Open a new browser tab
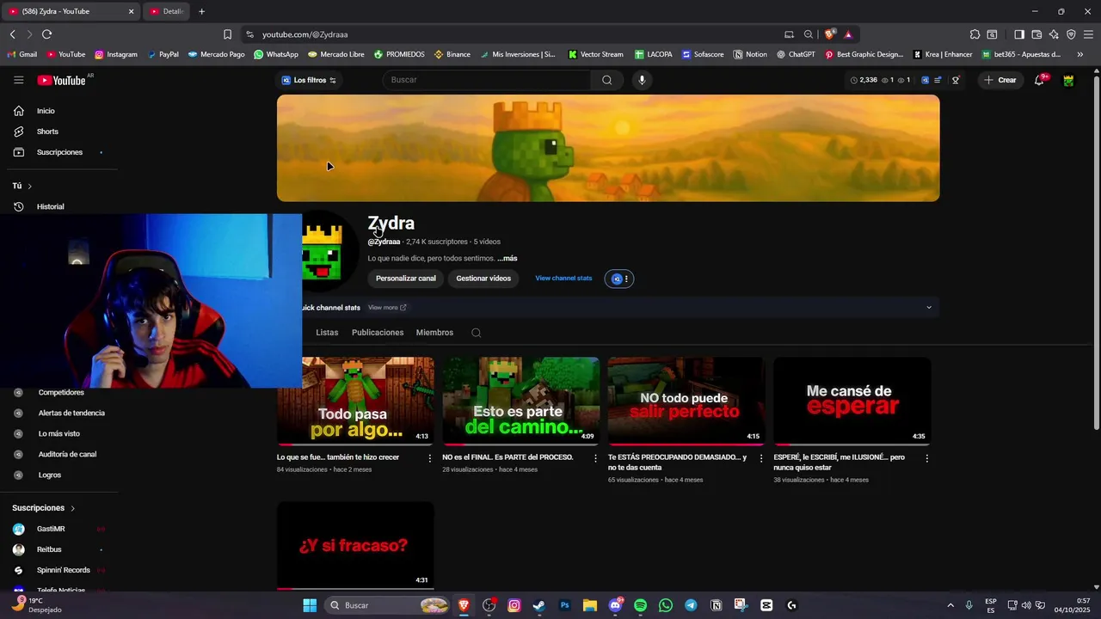 (x=201, y=11)
